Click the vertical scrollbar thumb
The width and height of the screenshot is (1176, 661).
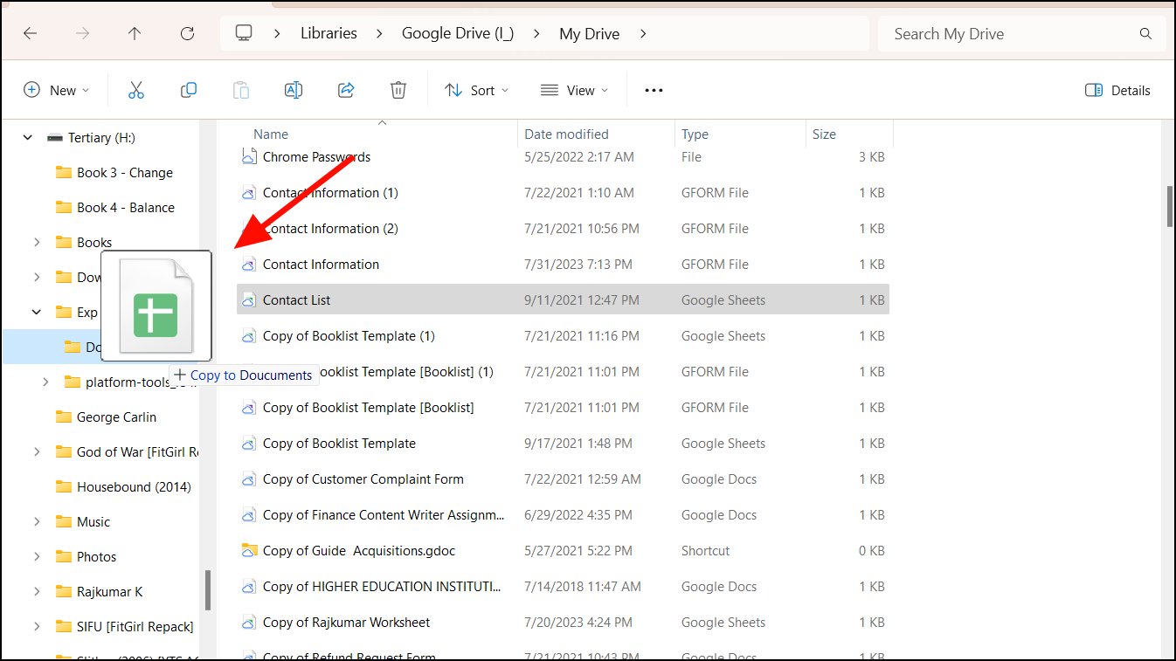tap(1168, 207)
